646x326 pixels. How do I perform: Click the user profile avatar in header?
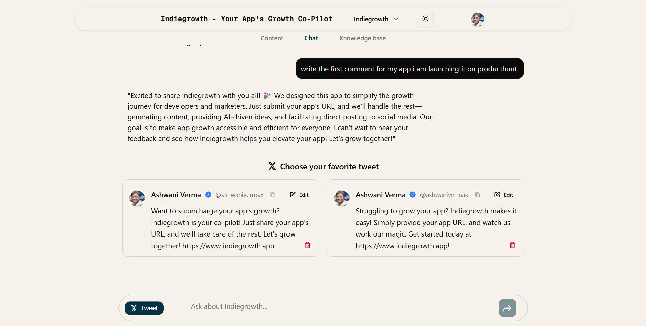pyautogui.click(x=477, y=19)
